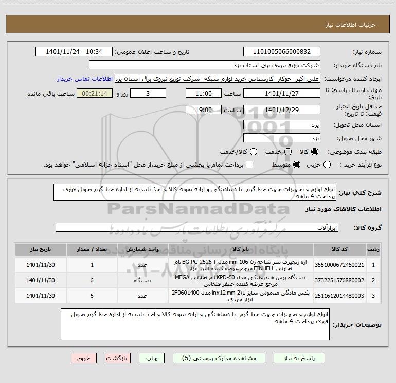
Task: Click the شرح کلی نیاز description box
Action: (x=195, y=193)
